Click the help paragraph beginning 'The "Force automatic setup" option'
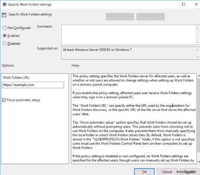This screenshot has height=175, width=200. [x=134, y=135]
